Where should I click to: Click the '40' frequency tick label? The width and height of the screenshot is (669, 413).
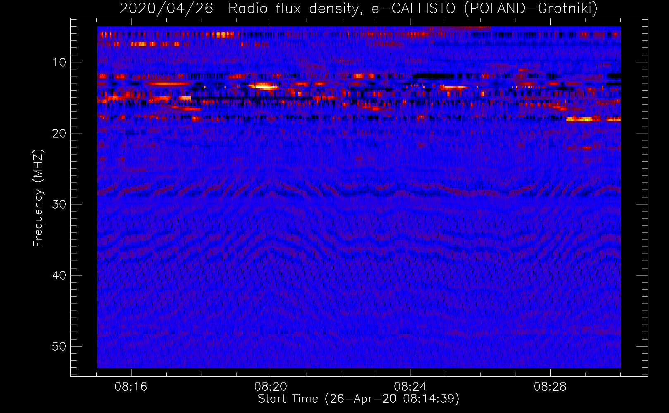click(x=60, y=275)
